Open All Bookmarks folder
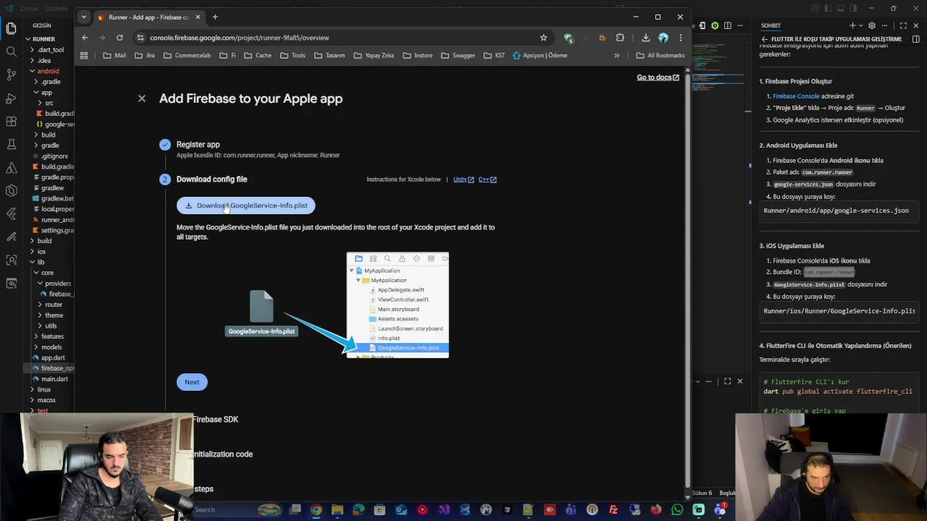 (x=660, y=55)
